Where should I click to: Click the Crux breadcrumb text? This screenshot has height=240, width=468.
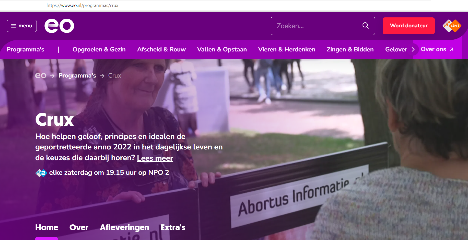coord(114,75)
